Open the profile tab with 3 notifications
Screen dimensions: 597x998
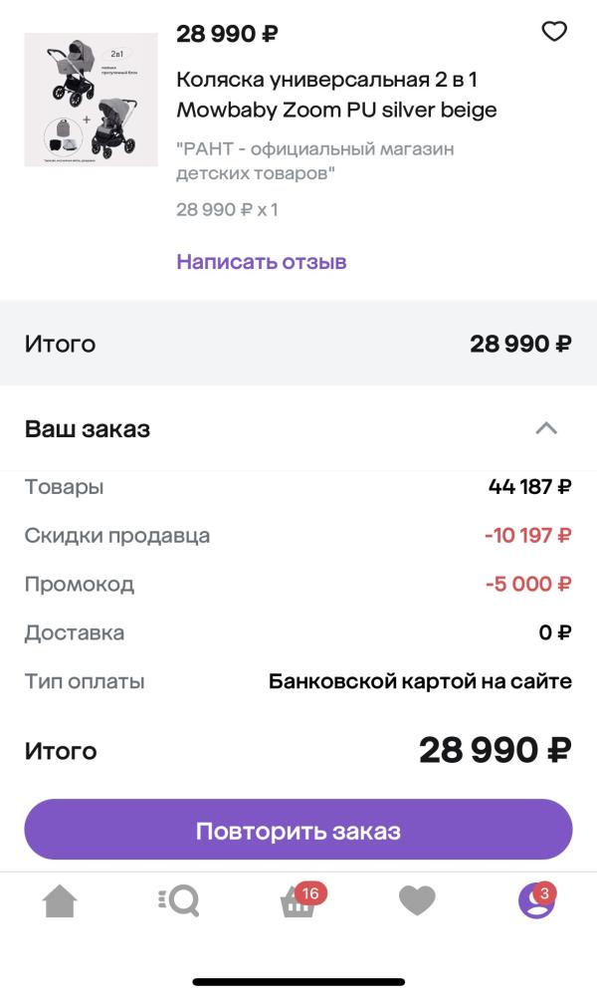[536, 901]
